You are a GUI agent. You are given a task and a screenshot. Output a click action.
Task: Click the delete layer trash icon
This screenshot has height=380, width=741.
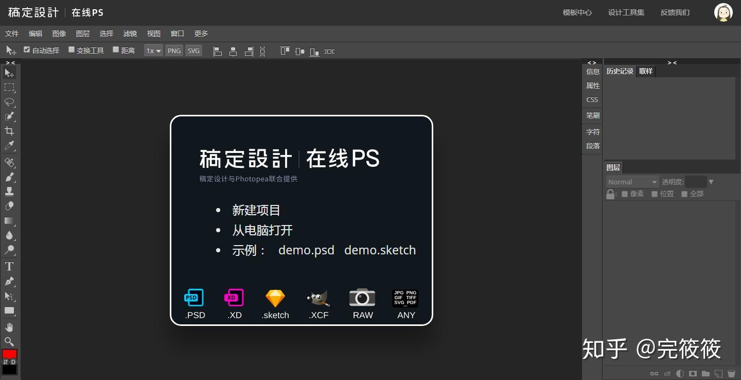coord(731,373)
